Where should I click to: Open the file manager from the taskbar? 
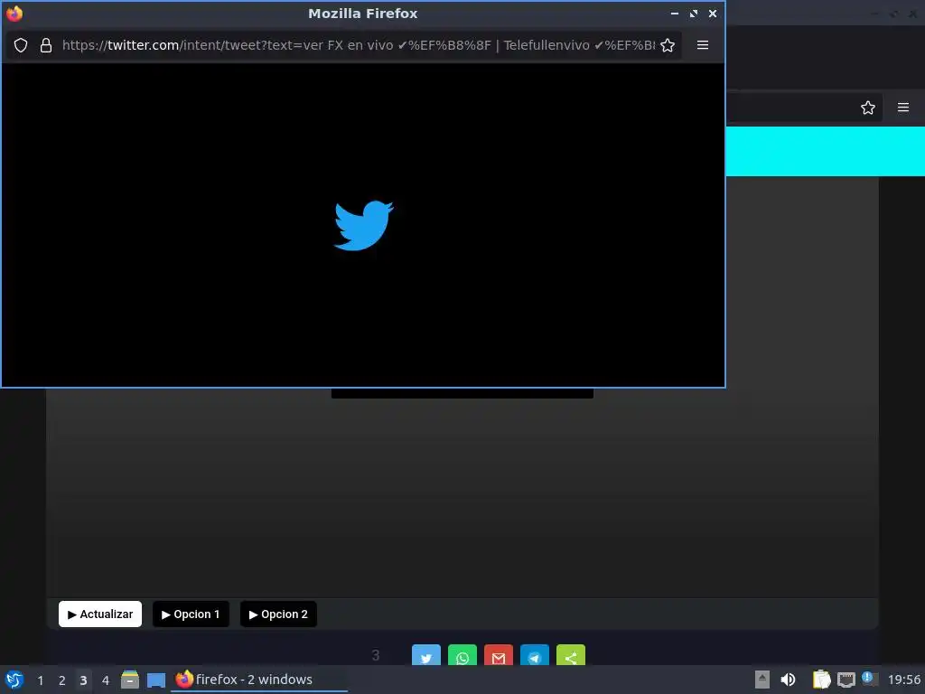tap(130, 680)
